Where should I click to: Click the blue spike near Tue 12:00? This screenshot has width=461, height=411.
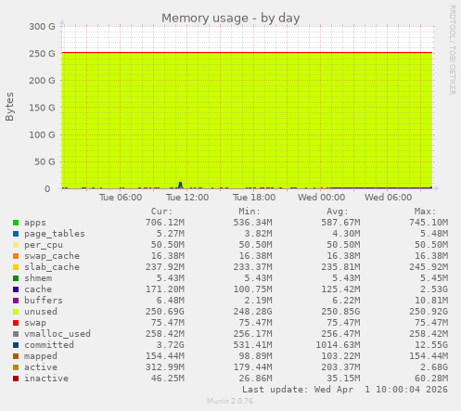click(x=180, y=185)
